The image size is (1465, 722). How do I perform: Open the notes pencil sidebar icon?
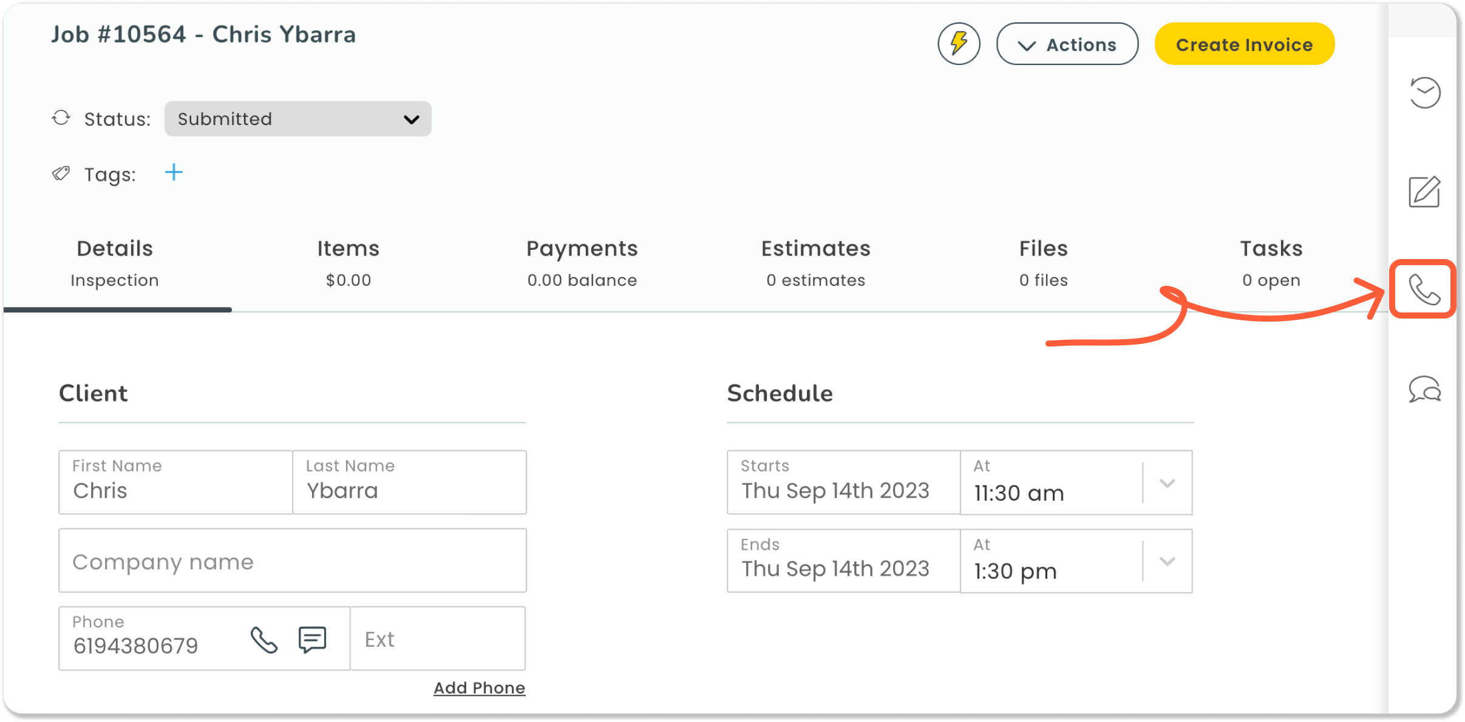coord(1424,192)
